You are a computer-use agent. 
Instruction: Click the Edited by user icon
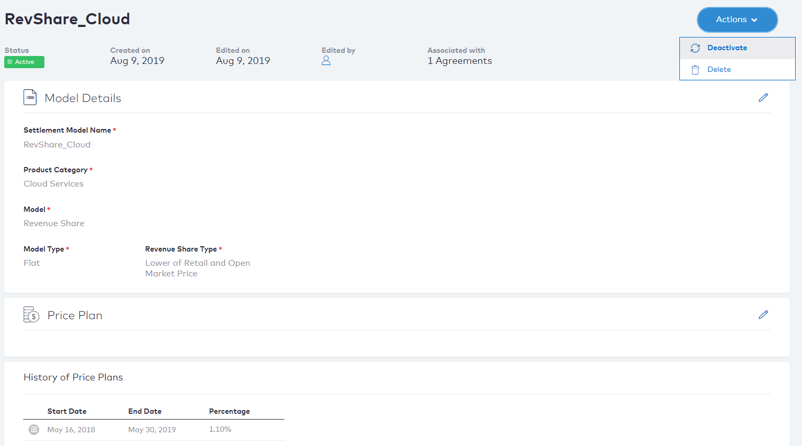[x=326, y=61]
